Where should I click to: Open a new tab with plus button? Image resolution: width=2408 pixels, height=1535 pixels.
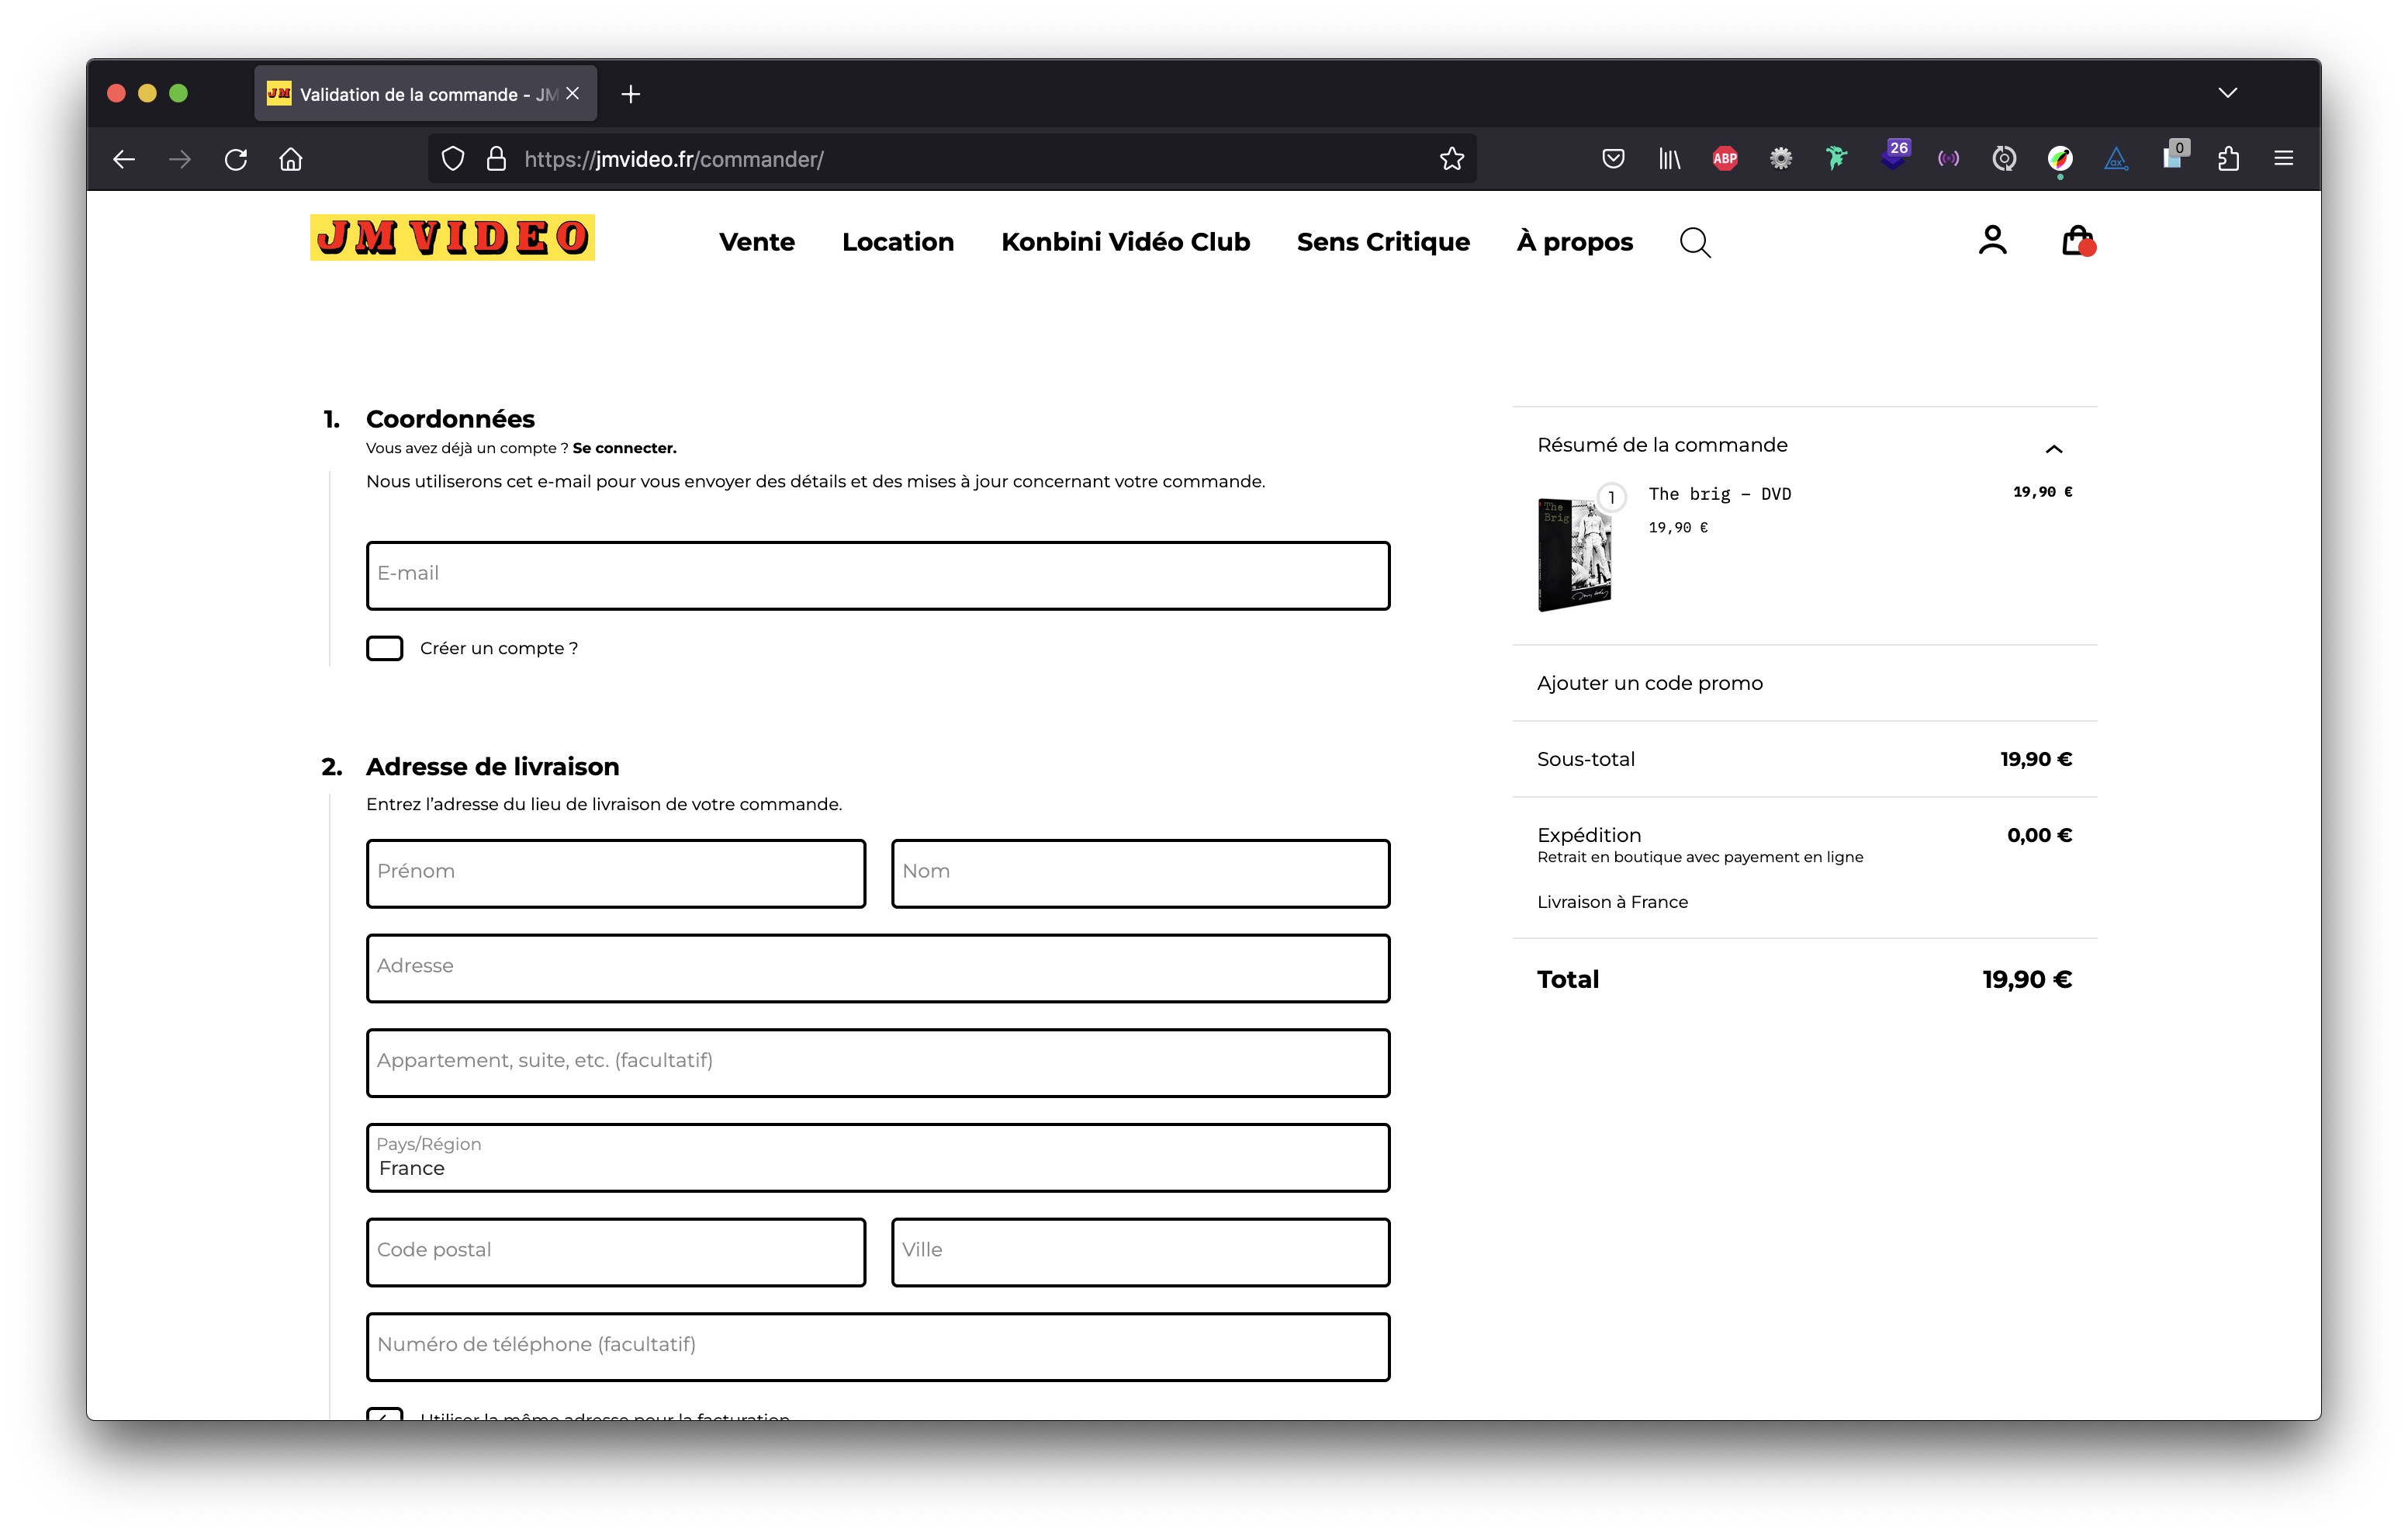(630, 94)
